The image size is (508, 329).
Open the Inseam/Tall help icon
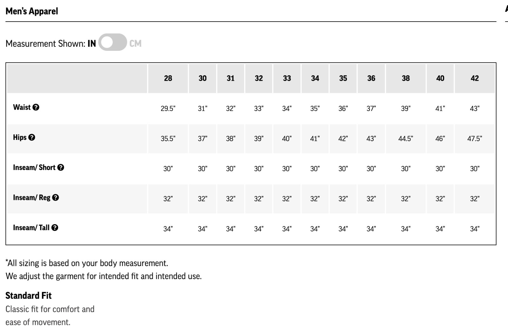point(55,228)
